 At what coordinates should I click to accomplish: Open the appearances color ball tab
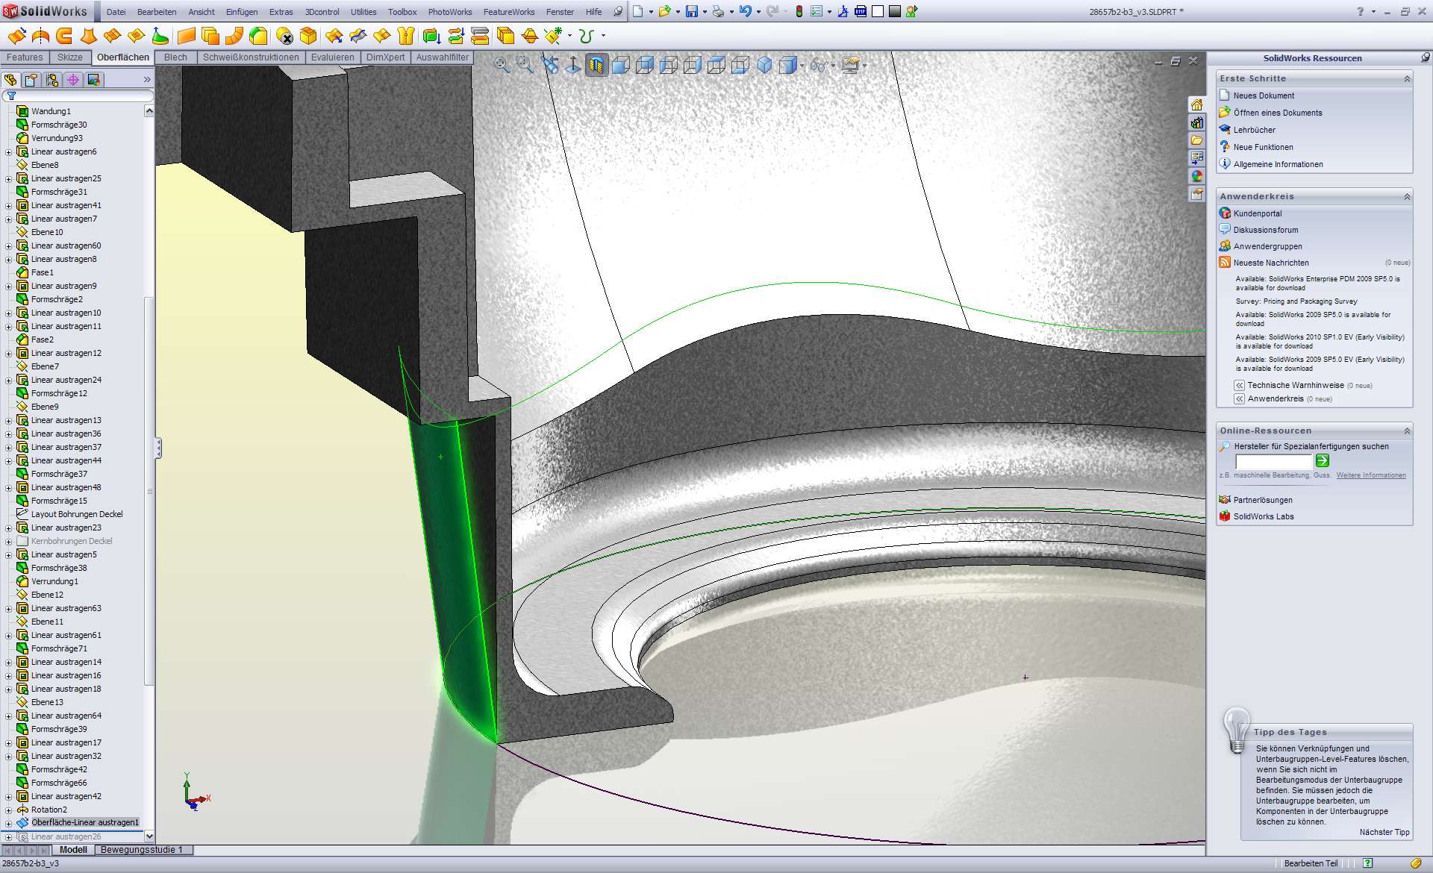click(x=1197, y=176)
